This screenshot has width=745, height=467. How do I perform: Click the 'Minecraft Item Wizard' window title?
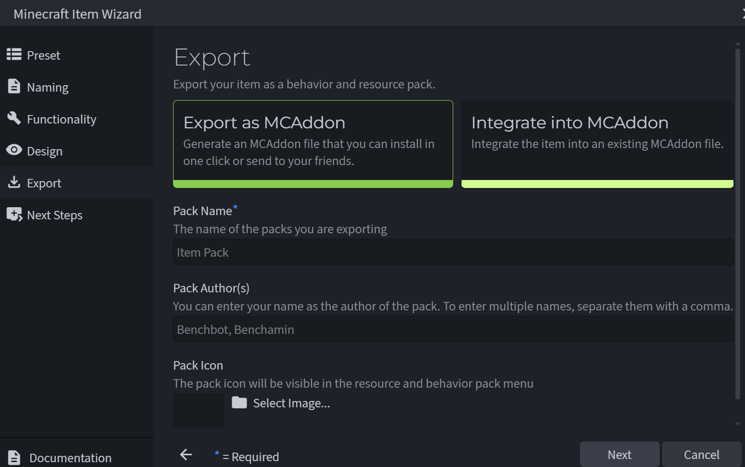77,14
